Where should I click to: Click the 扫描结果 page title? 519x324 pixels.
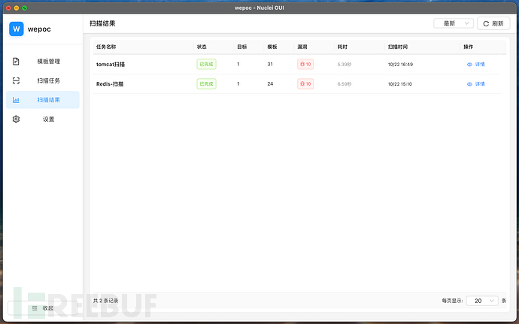tap(102, 23)
